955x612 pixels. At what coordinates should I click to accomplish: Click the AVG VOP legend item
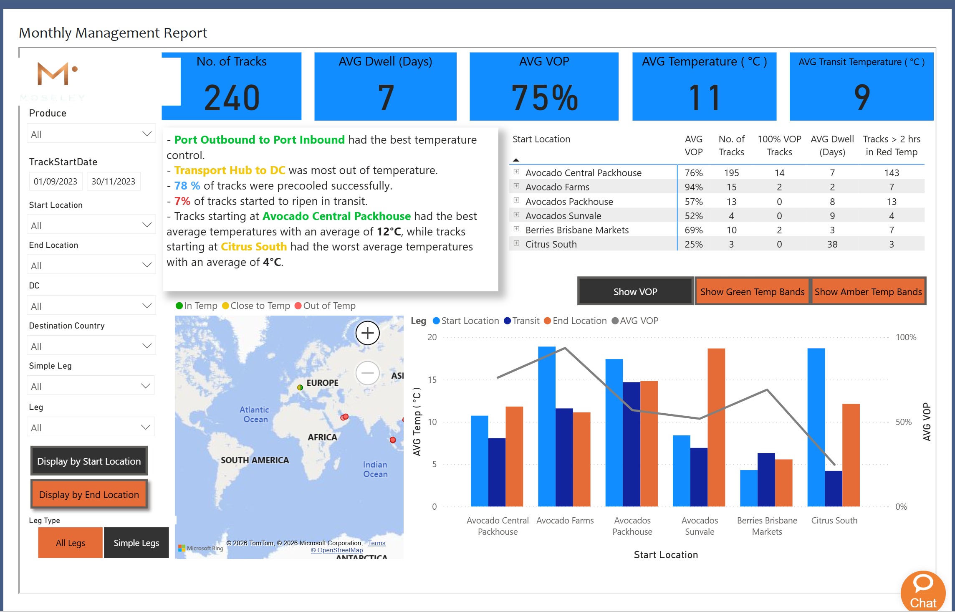point(635,321)
